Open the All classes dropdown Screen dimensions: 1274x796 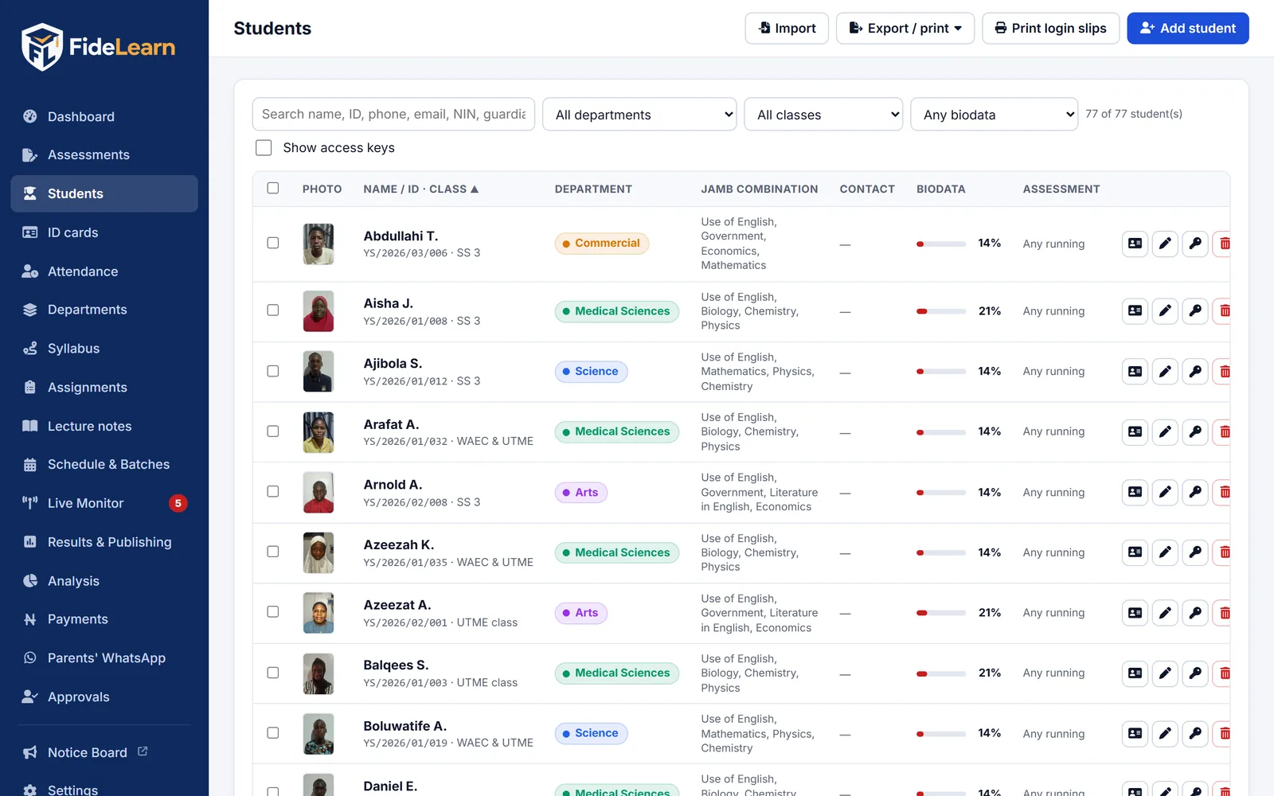point(823,115)
